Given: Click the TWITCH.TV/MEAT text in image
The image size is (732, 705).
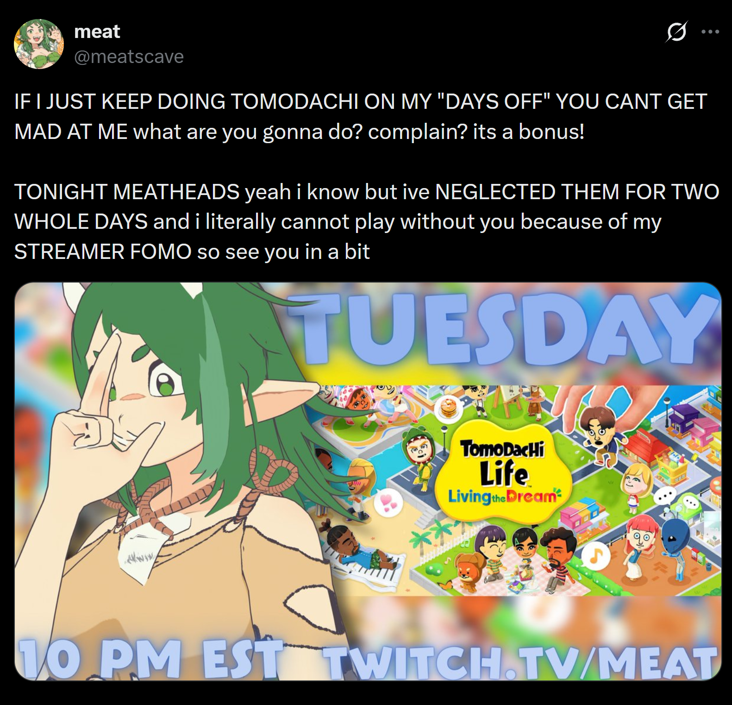Looking at the screenshot, I should pos(519,661).
